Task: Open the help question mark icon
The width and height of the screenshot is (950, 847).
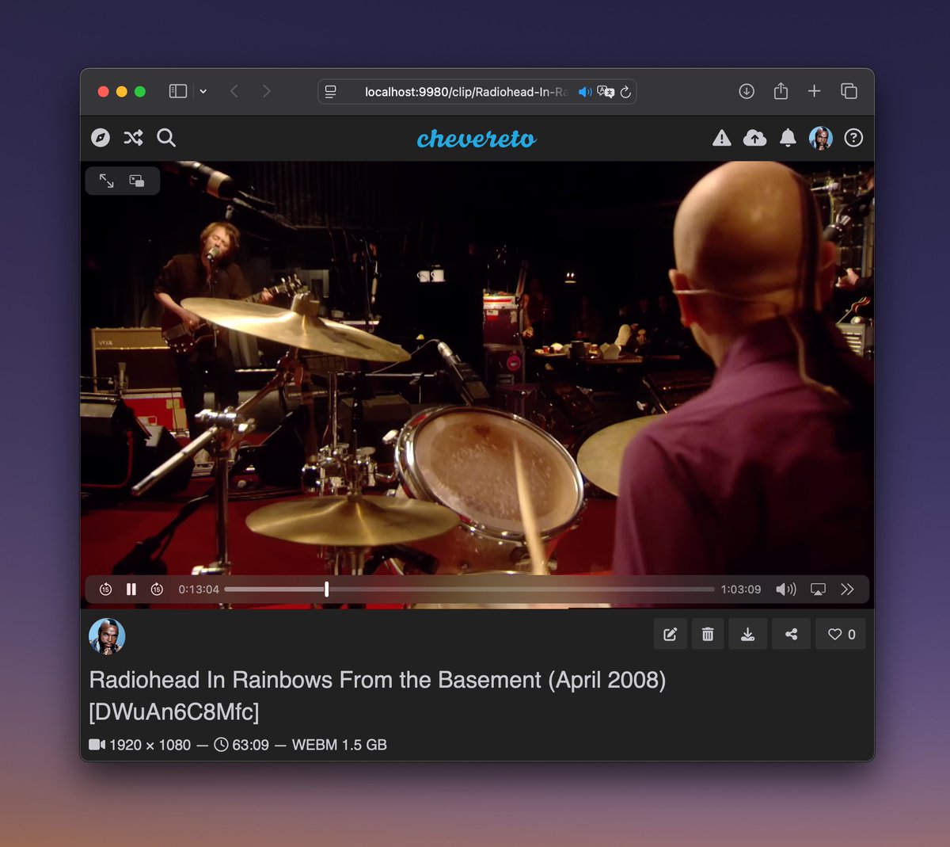Action: [x=853, y=138]
